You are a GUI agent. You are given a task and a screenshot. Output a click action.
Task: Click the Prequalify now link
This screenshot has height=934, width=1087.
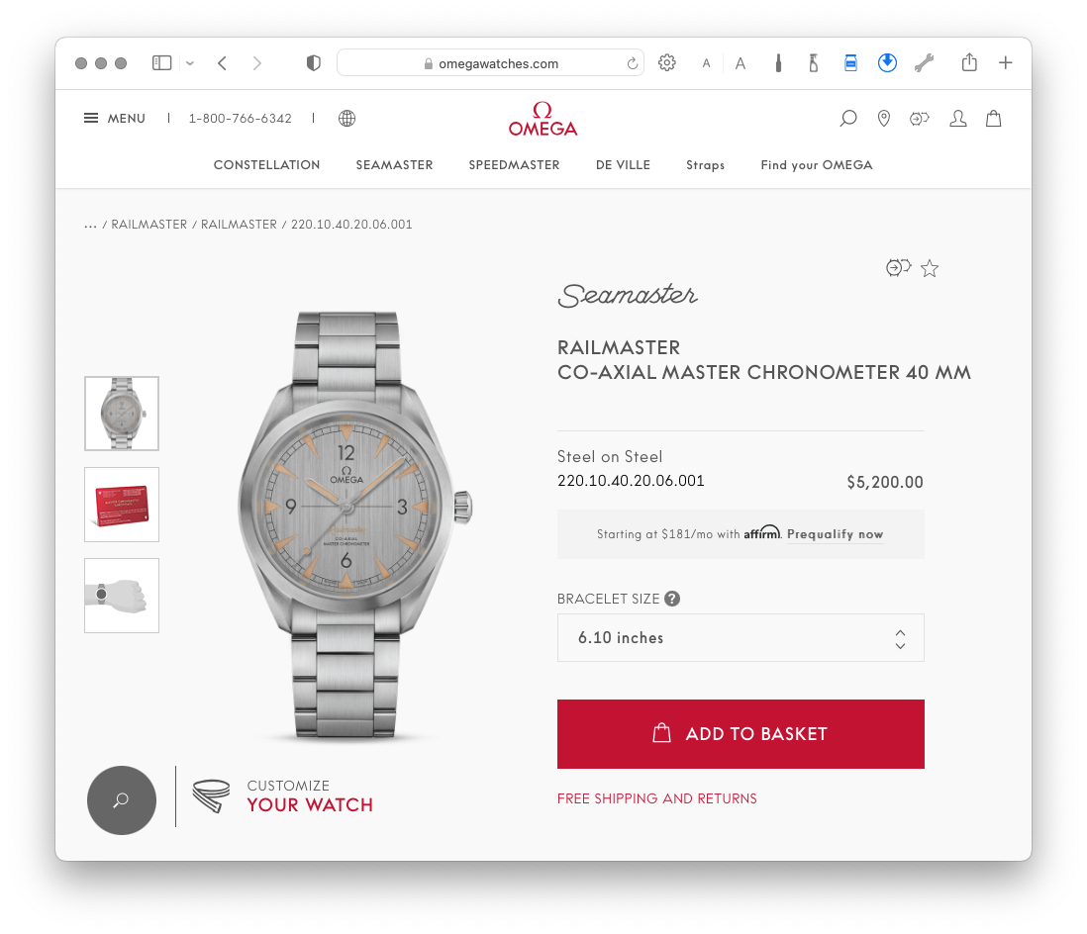pos(835,534)
